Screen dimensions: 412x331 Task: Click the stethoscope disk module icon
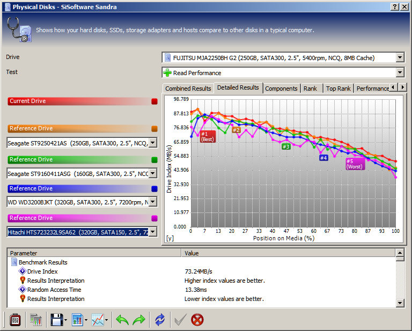(x=19, y=30)
